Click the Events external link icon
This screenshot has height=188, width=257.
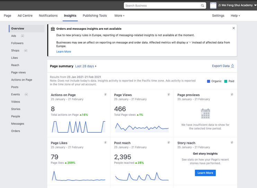26,94
